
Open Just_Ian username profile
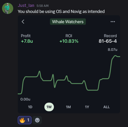(26, 6)
